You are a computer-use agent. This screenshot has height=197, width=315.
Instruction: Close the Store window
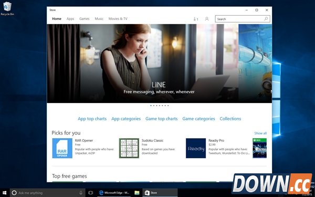coord(267,10)
